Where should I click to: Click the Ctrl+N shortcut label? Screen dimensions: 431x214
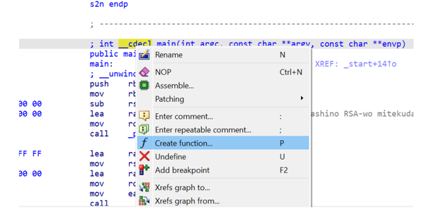coord(291,72)
